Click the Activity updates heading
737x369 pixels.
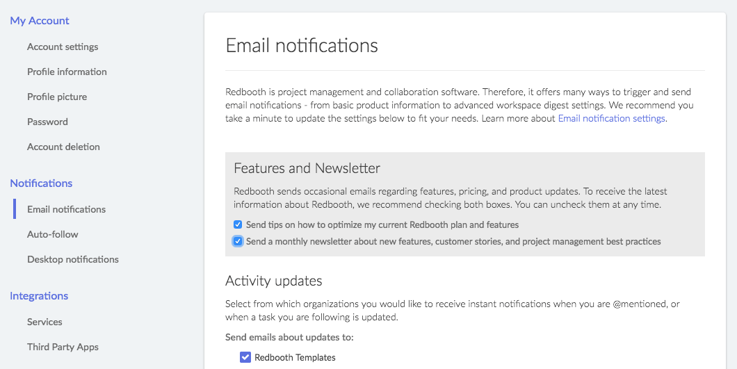coord(273,281)
